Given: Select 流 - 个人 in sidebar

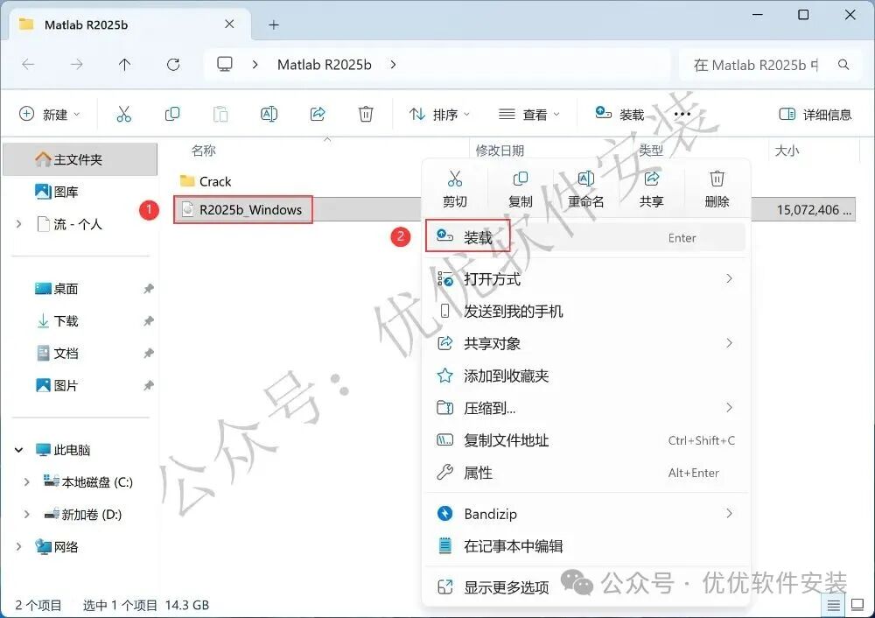Looking at the screenshot, I should tap(70, 224).
